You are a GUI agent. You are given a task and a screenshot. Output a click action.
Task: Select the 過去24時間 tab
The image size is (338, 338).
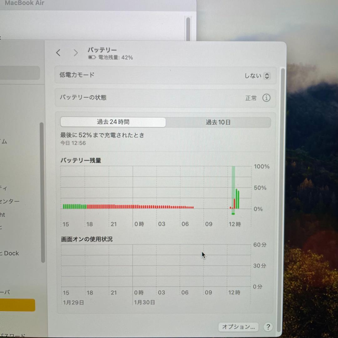point(114,122)
